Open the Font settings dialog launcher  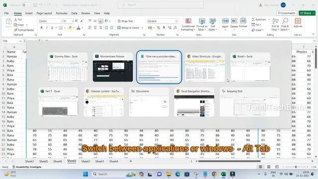click(84, 35)
